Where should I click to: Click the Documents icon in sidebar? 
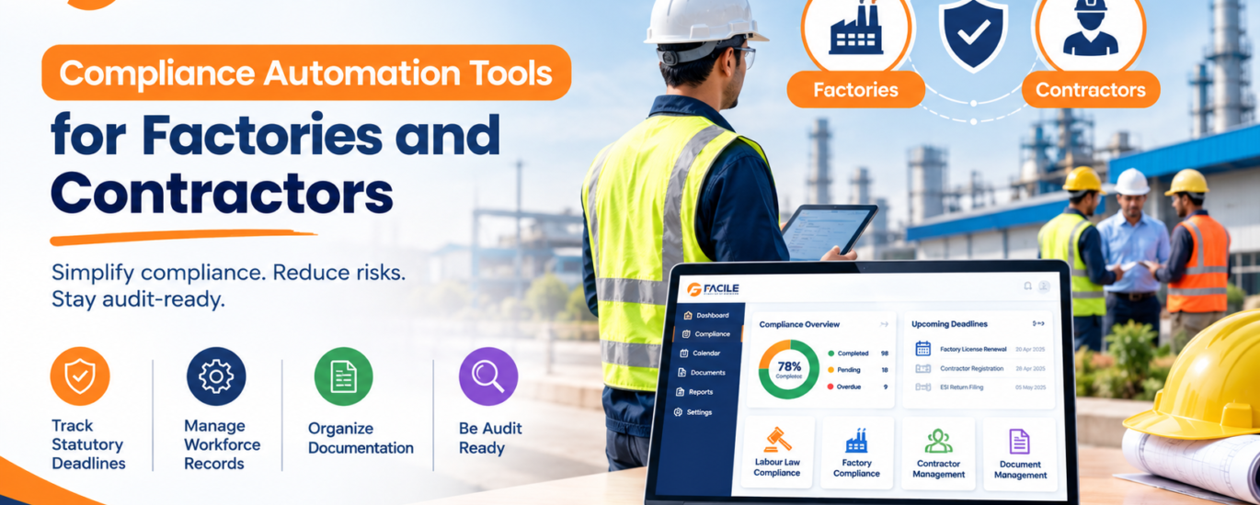682,373
